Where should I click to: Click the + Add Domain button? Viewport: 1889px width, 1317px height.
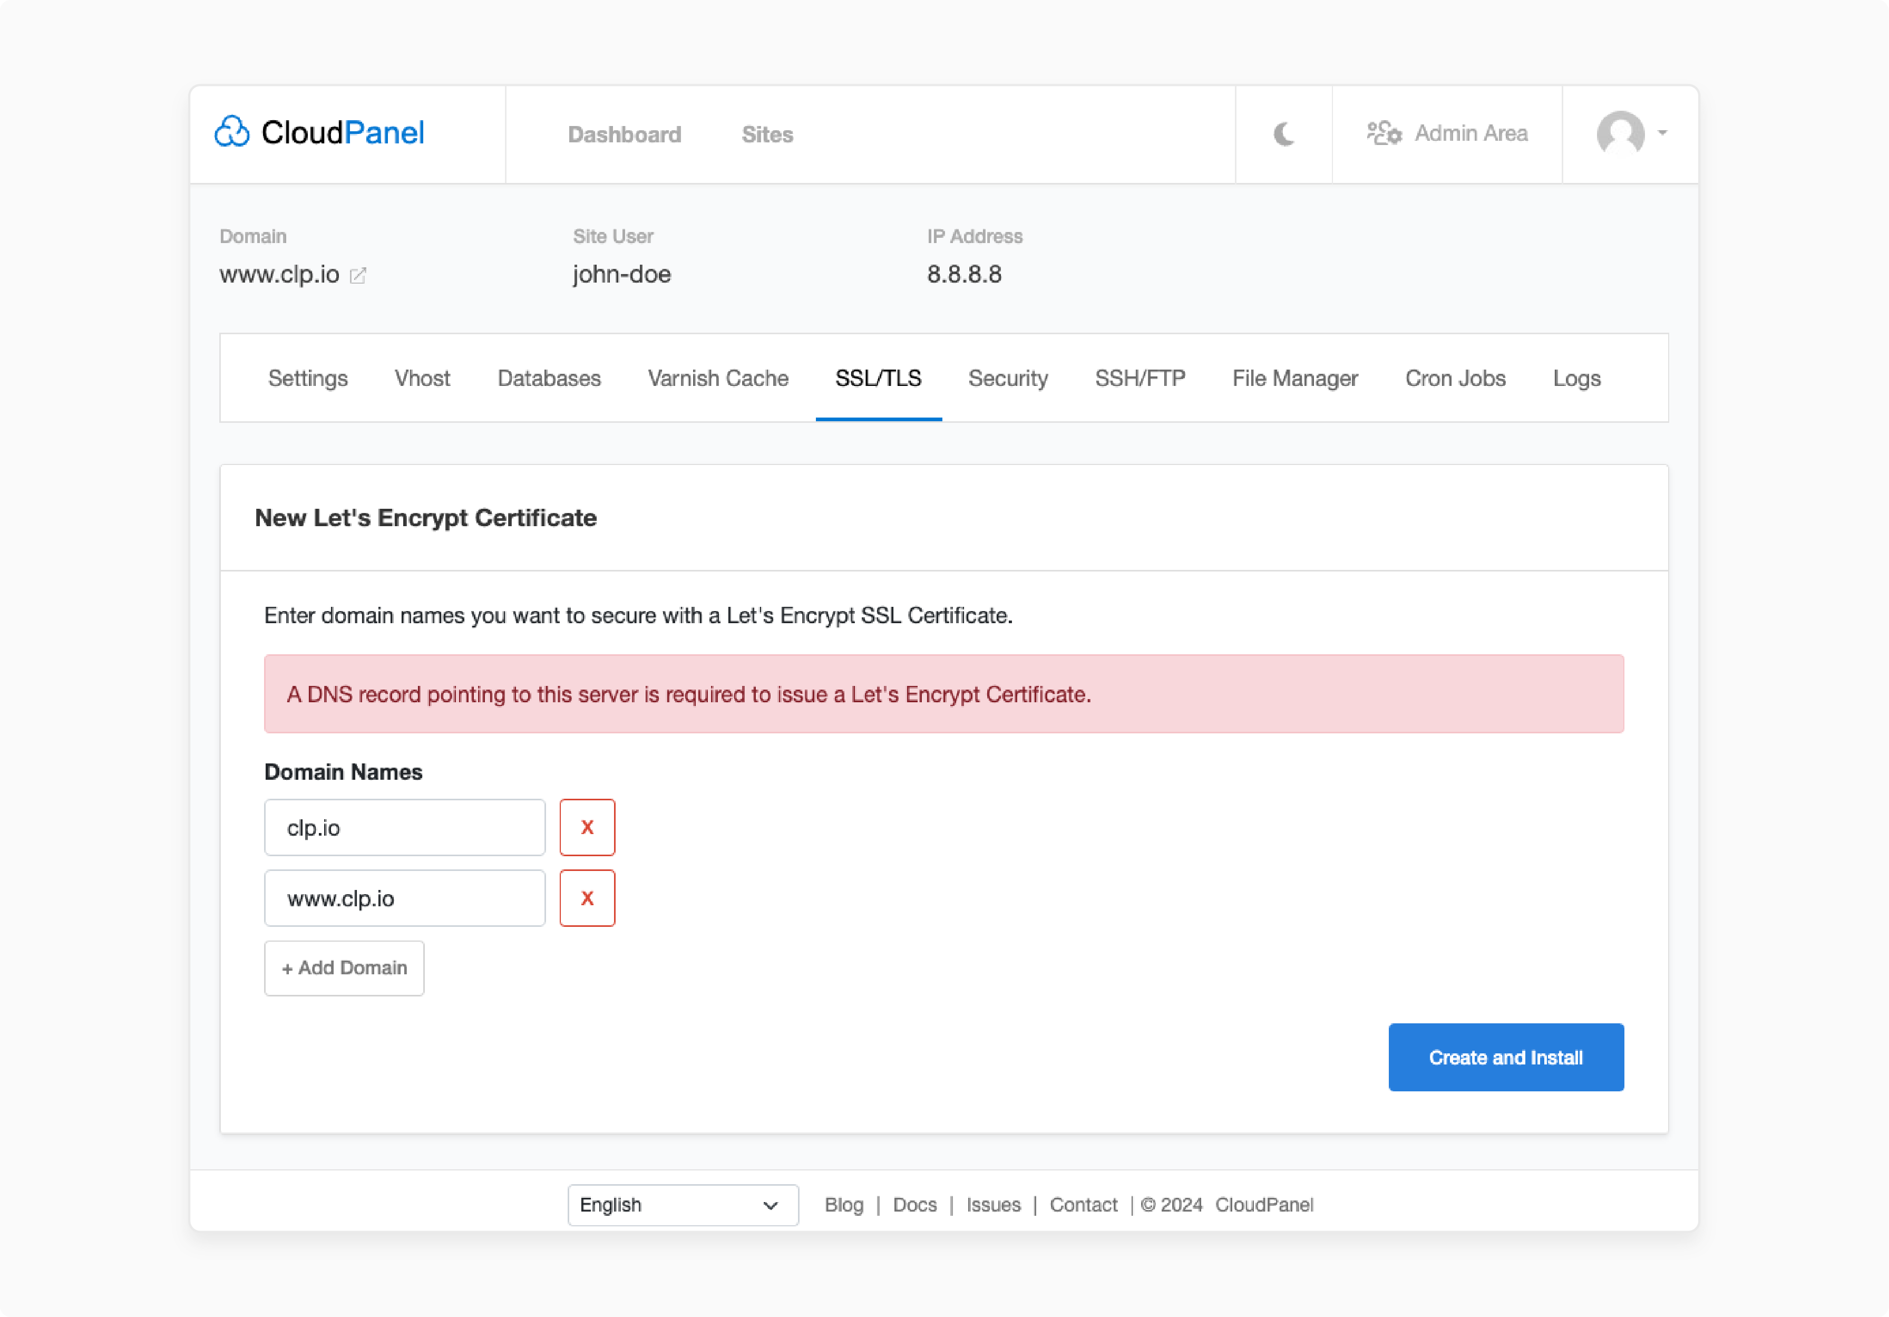click(344, 968)
